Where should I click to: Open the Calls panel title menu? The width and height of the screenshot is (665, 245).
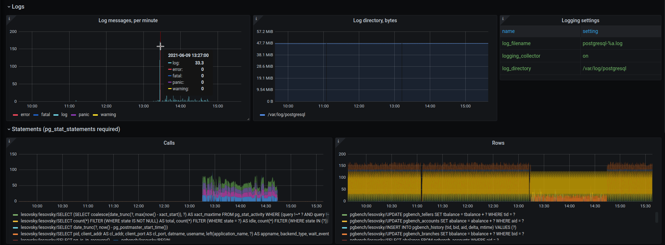coord(169,143)
